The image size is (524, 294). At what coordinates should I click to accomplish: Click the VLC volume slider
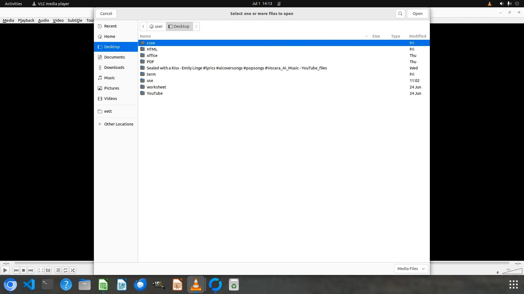pyautogui.click(x=512, y=271)
